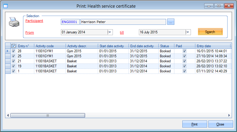Click the window icon in title bar

click(5, 6)
